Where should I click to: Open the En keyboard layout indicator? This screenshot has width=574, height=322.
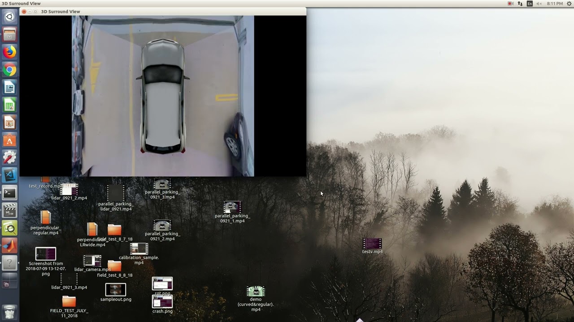point(530,4)
